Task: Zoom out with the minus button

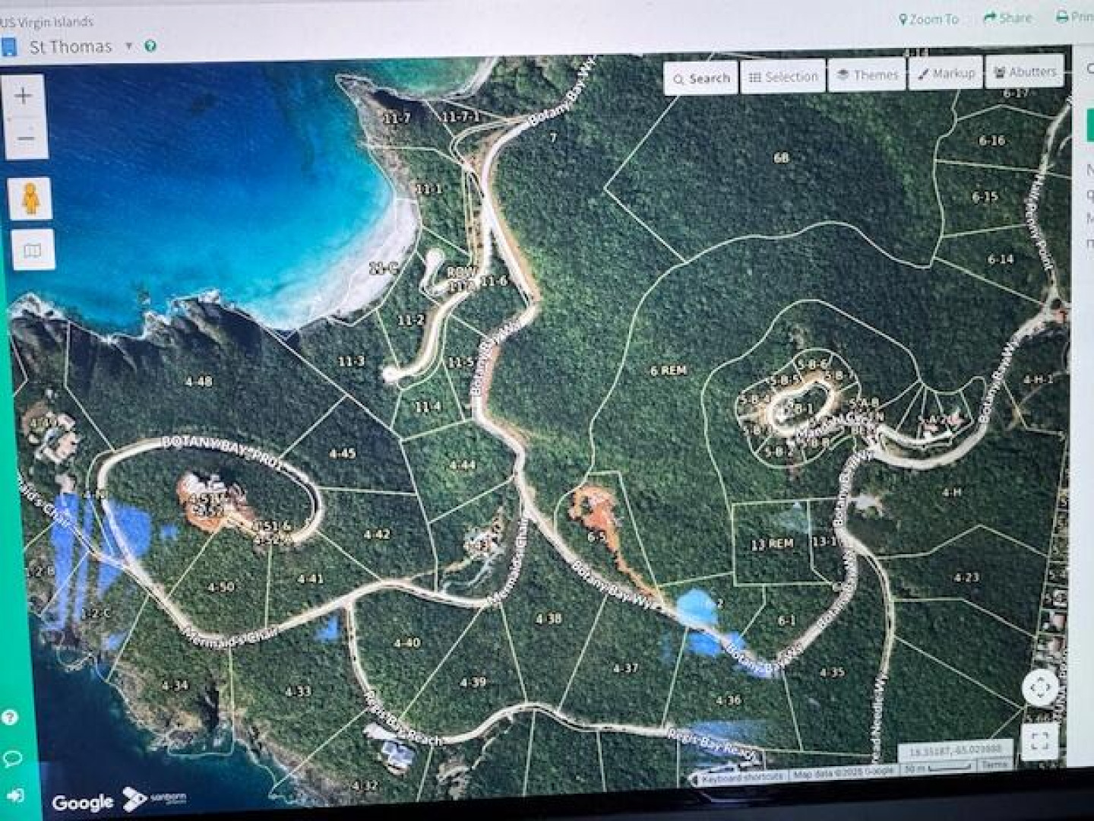Action: tap(25, 138)
